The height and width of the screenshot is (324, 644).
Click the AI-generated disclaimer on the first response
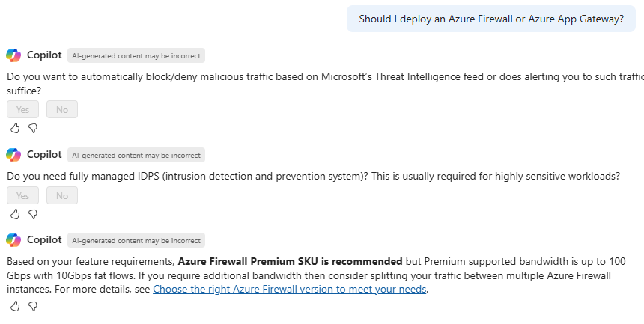coord(136,55)
